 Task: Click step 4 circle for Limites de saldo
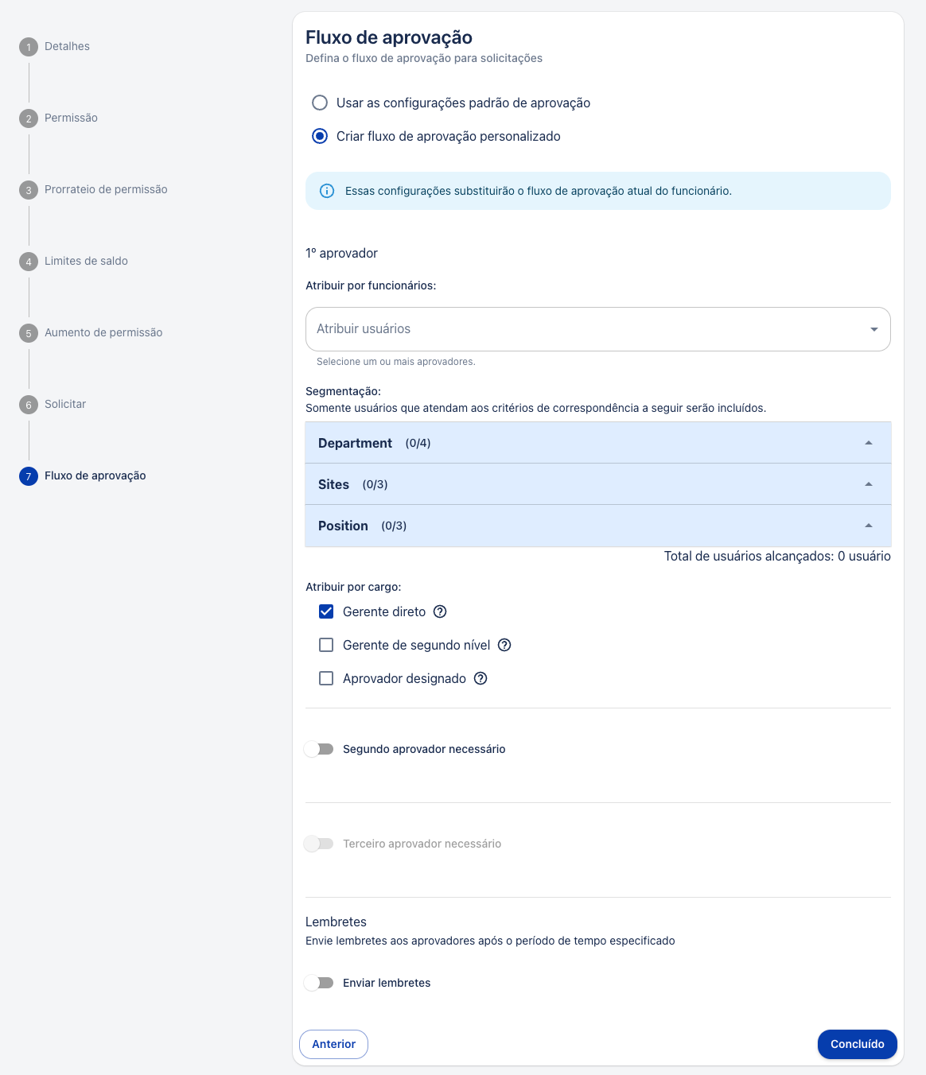29,262
